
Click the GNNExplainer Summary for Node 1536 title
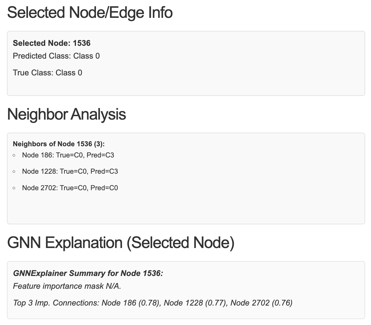pos(88,273)
